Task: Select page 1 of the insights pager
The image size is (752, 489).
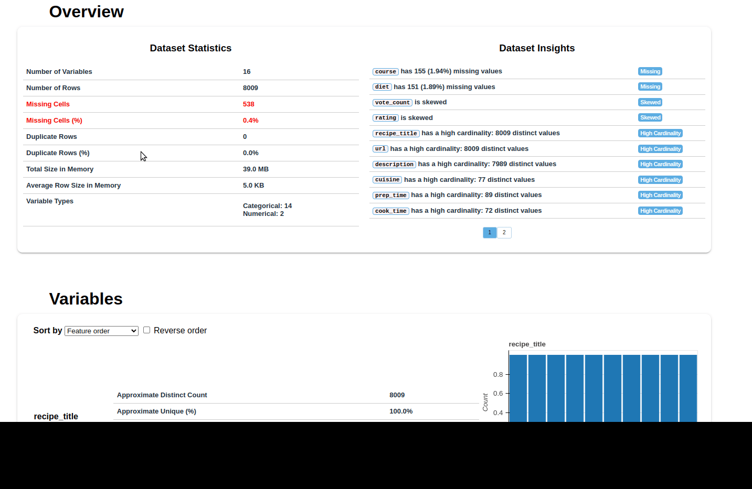Action: [489, 232]
